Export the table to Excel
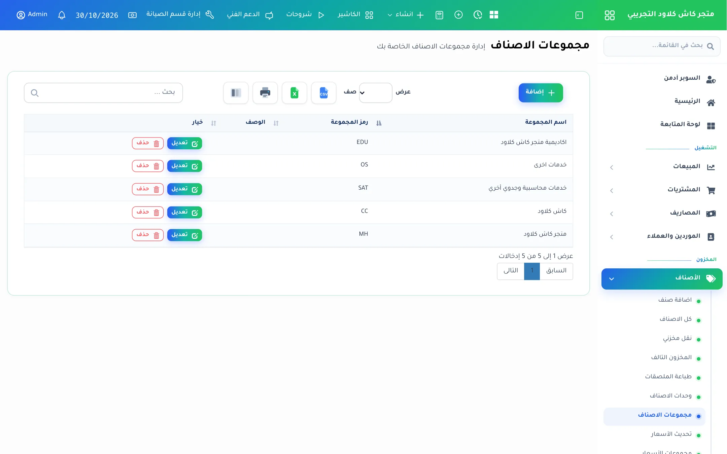Screen dimensions: 727x454 (294, 93)
